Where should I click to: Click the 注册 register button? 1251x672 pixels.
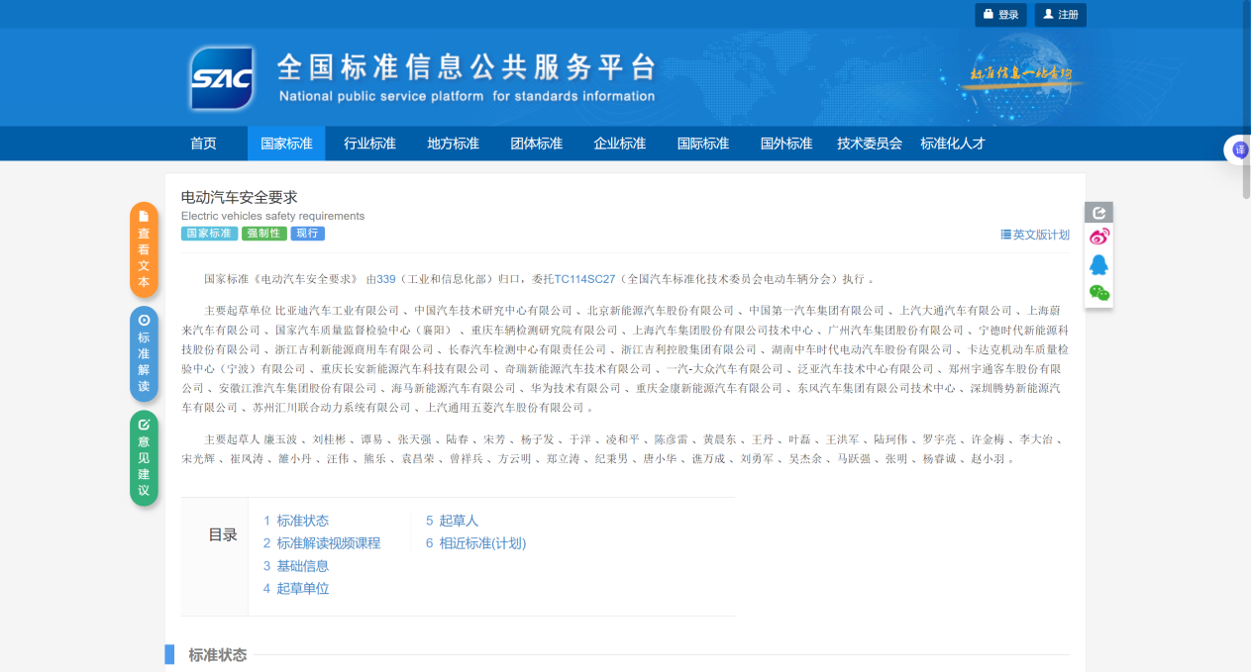click(1060, 15)
